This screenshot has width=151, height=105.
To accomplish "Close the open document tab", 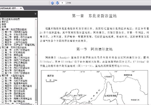I will click(x=21, y=8).
